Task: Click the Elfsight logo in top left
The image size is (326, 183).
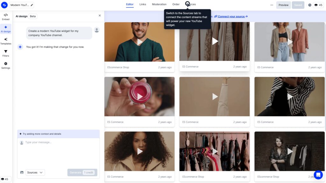Action: pos(4,5)
